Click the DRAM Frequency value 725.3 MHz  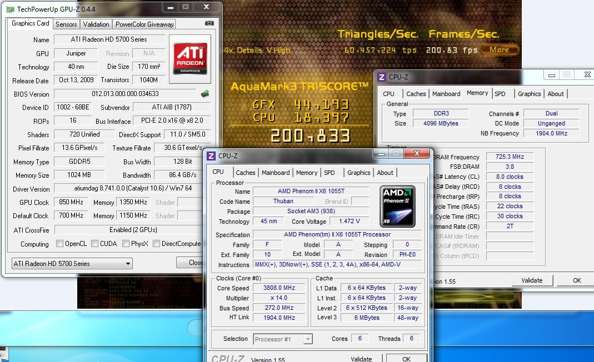click(510, 157)
